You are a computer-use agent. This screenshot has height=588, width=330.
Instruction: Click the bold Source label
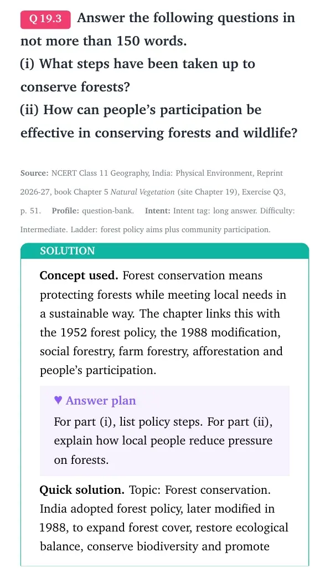[x=34, y=173]
